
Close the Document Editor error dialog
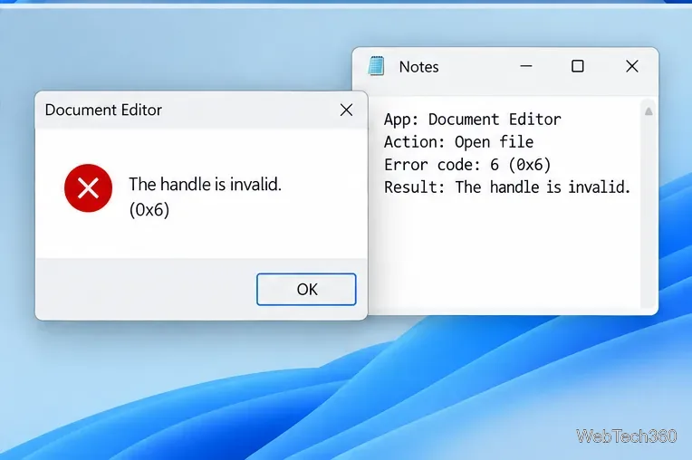tap(346, 110)
